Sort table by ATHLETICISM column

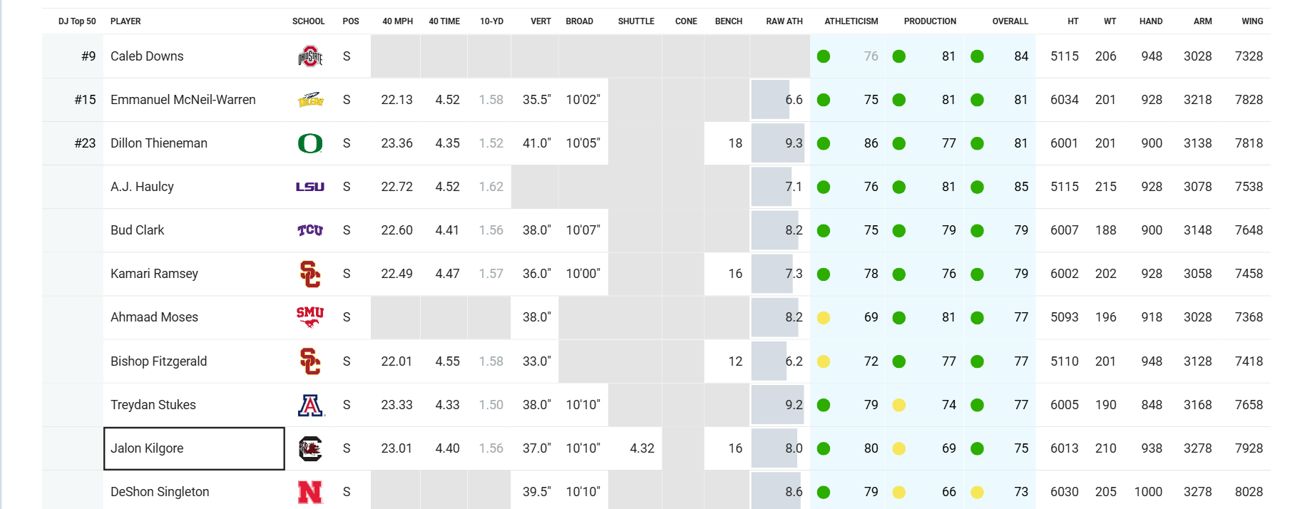[851, 21]
